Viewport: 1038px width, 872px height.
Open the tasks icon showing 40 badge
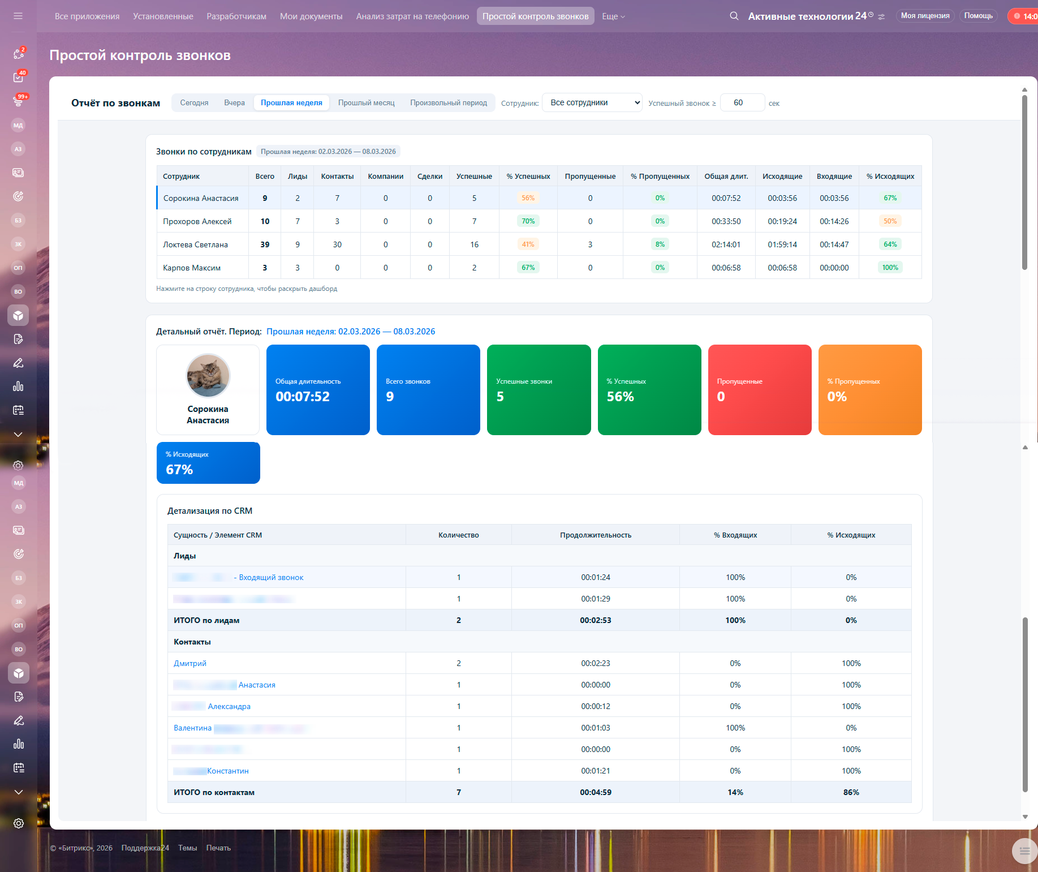coord(18,78)
